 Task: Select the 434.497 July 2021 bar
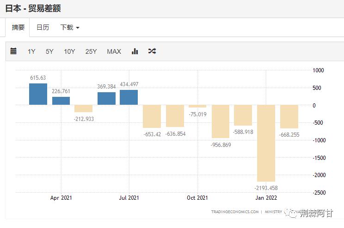coord(129,97)
